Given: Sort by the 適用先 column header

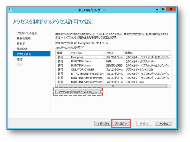Looking at the screenshot, I should click(x=146, y=53).
